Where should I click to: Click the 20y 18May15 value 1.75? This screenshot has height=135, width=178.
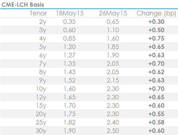coord(70,114)
